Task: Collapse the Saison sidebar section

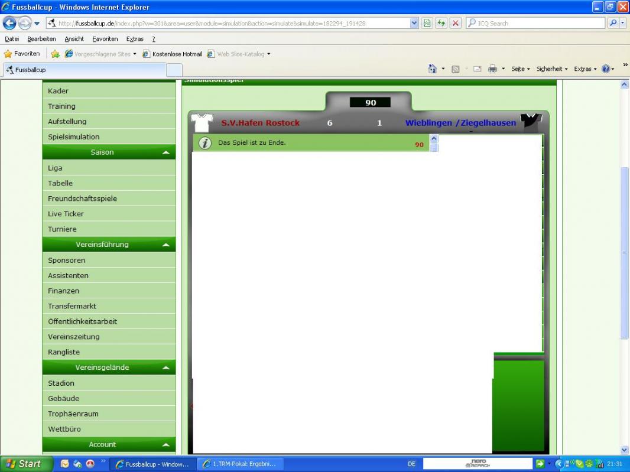Action: click(165, 152)
